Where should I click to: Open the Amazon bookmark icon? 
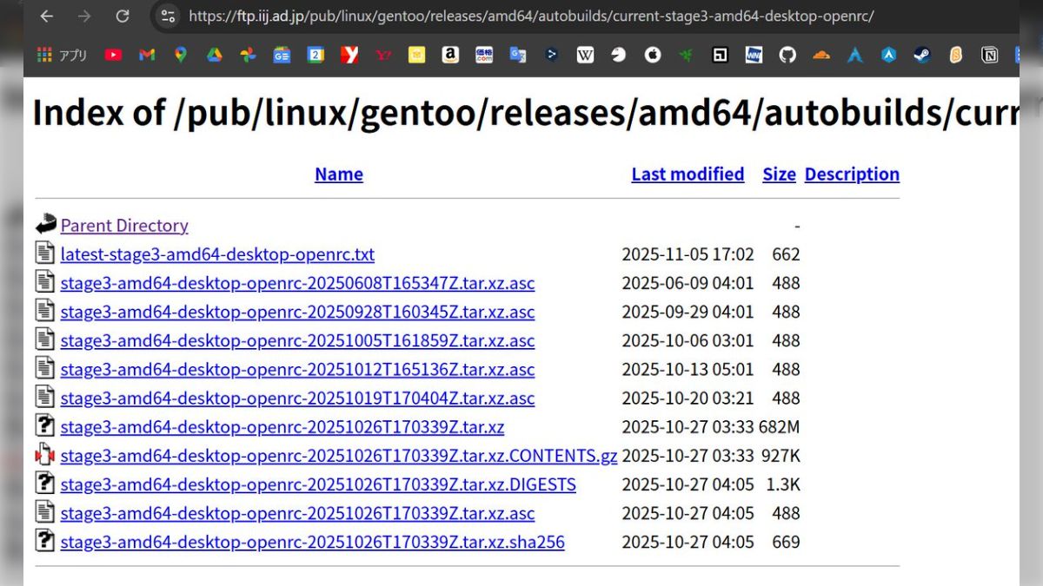[x=450, y=55]
